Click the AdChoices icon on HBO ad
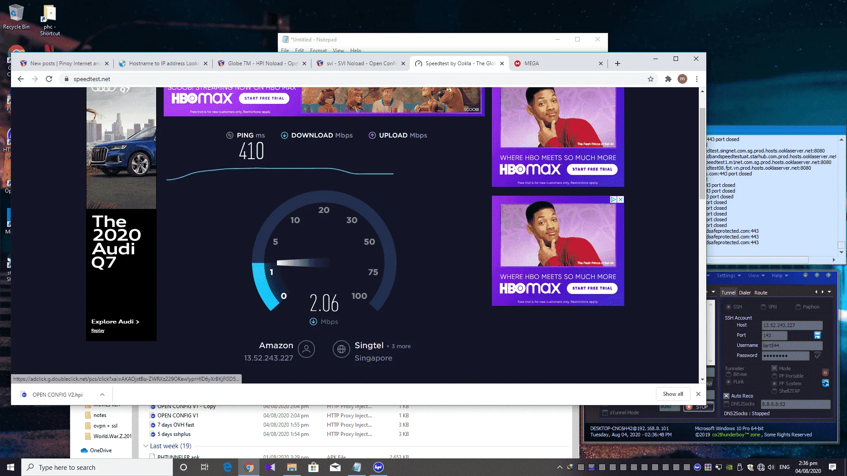 (x=613, y=200)
